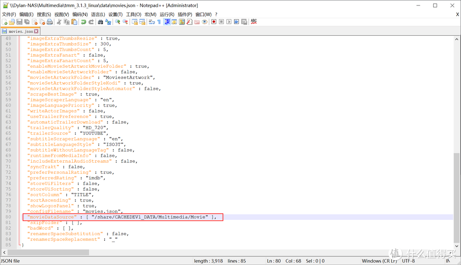Toggle word wrap in the toolbar

[x=152, y=22]
